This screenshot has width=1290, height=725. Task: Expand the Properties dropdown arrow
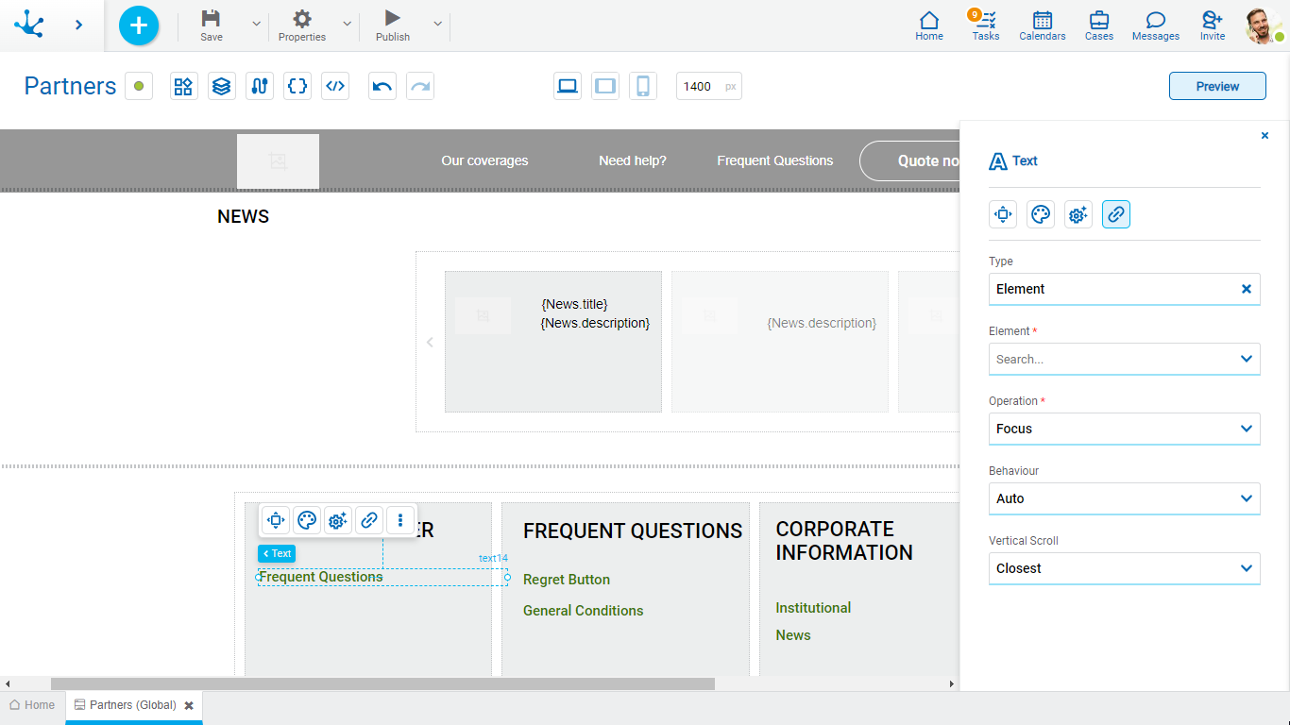pyautogui.click(x=347, y=24)
